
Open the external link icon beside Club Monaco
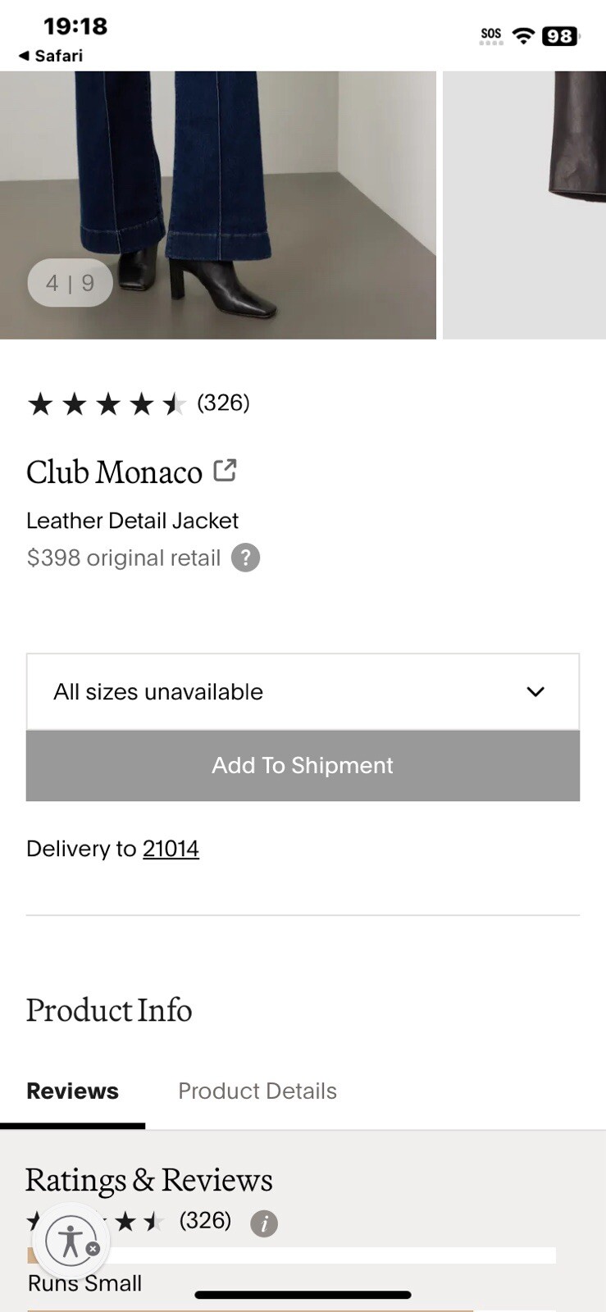point(225,470)
